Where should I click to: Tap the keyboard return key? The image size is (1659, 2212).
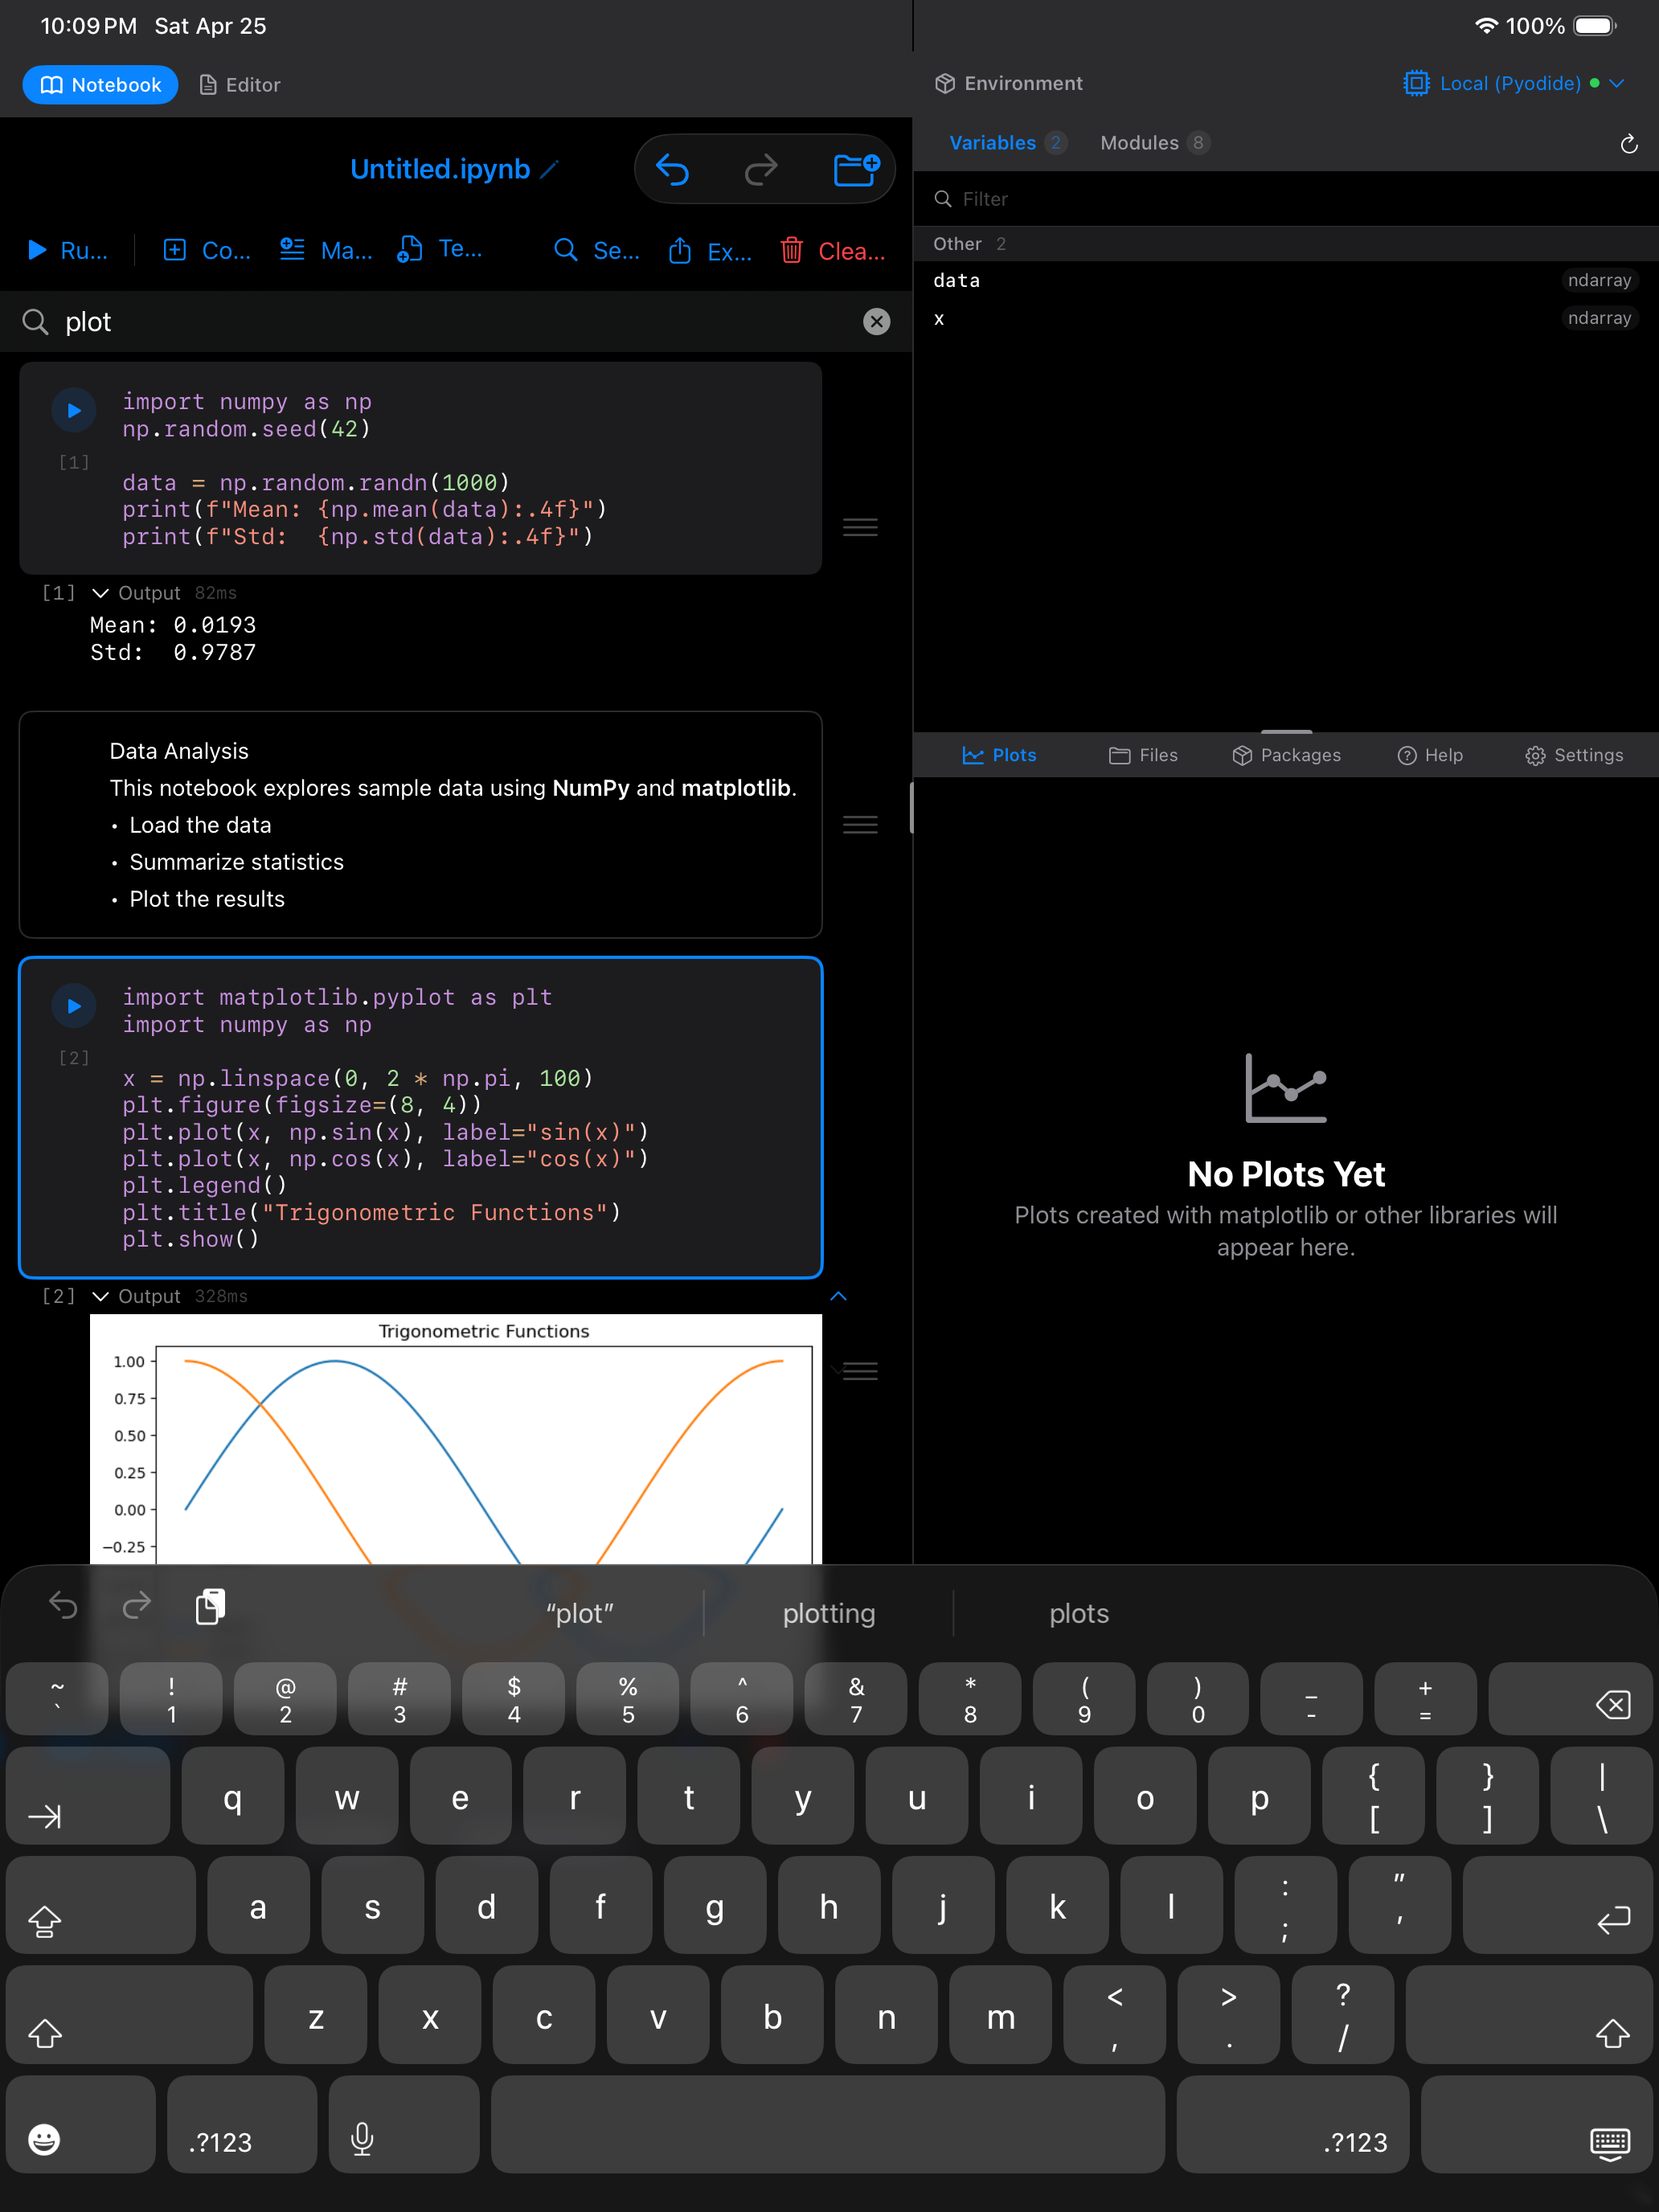pyautogui.click(x=1557, y=1905)
